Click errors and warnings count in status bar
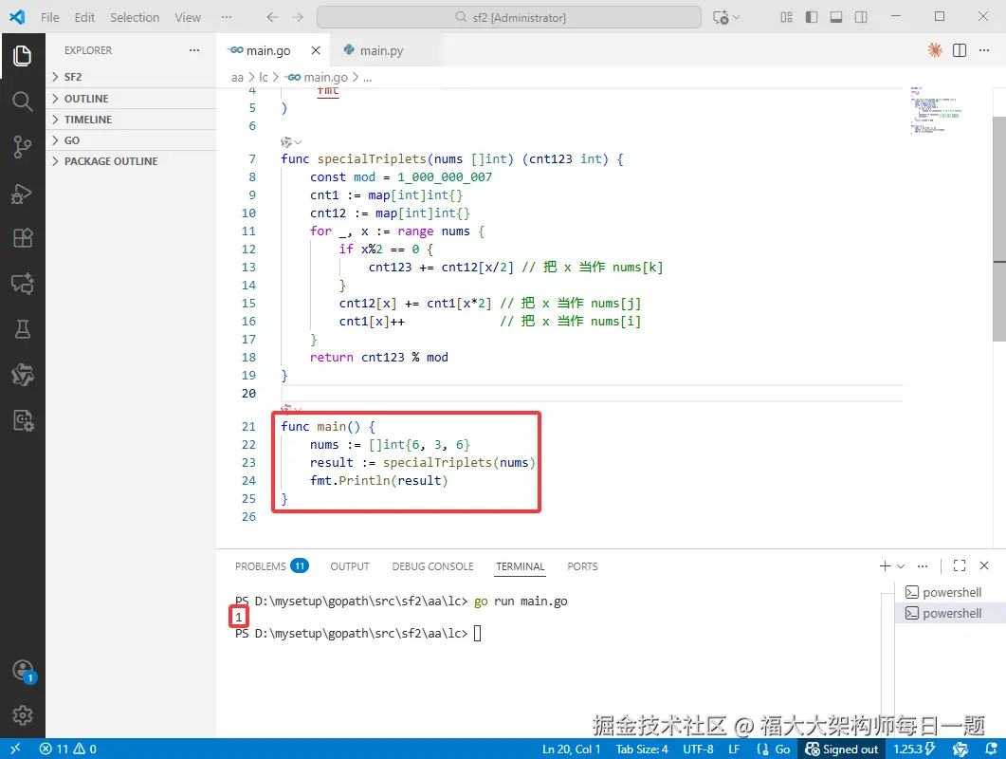The width and height of the screenshot is (1006, 759). click(68, 749)
